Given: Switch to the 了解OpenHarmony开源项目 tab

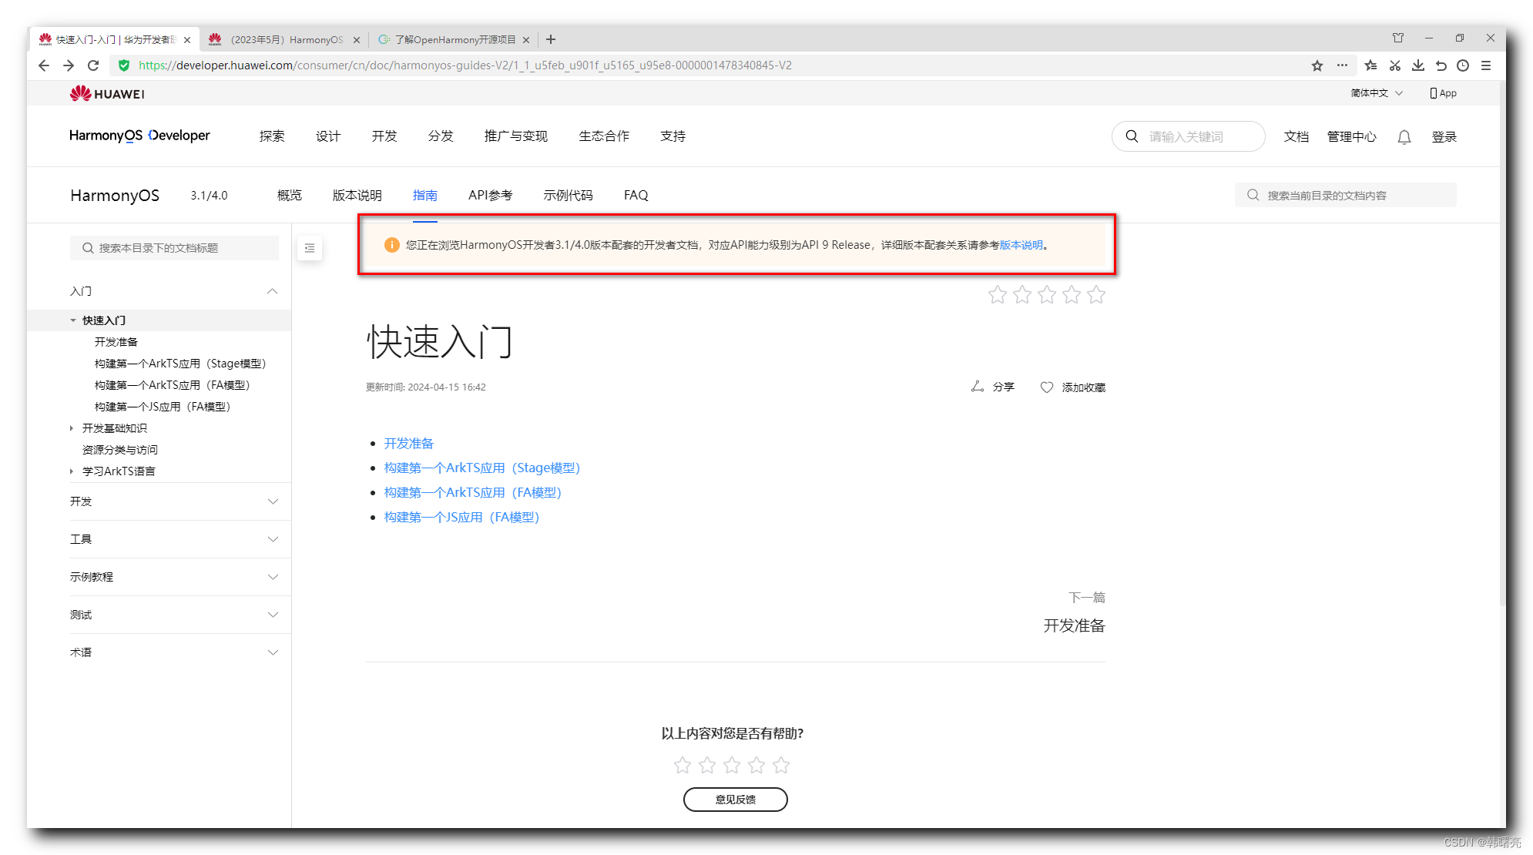Looking at the screenshot, I should pos(453,39).
